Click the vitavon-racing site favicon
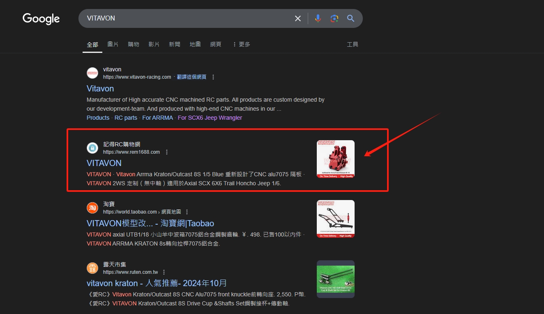Image resolution: width=544 pixels, height=314 pixels. click(92, 73)
